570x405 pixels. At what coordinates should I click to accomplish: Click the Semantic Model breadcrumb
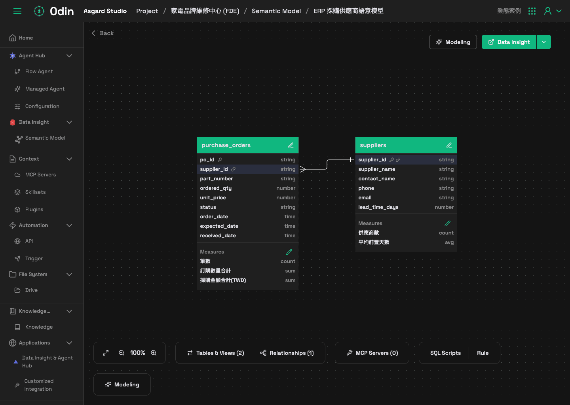276,11
